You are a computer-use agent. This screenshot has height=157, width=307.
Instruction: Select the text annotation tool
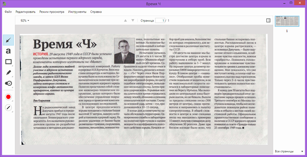coord(8,51)
